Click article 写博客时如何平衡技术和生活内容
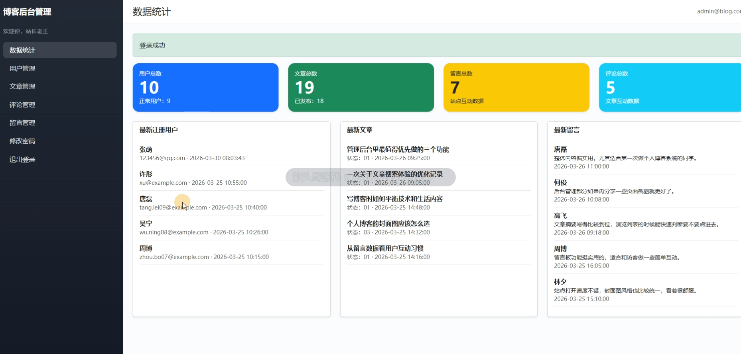Screen dimensions: 741x354 (x=395, y=199)
